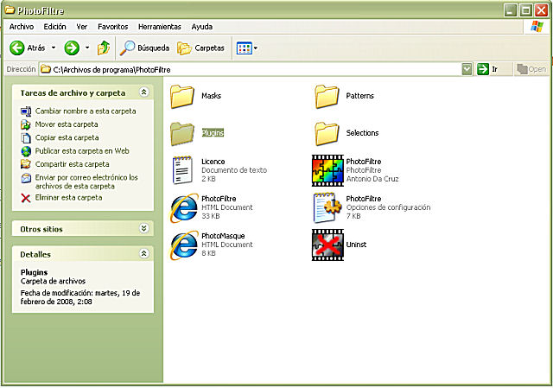Screen dimensions: 553x388
Task: Click the green Forward arrow icon
Action: click(72, 48)
